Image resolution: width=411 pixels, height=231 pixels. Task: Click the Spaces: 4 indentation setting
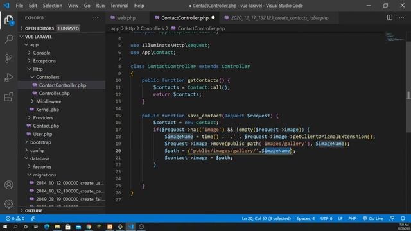[x=306, y=218]
